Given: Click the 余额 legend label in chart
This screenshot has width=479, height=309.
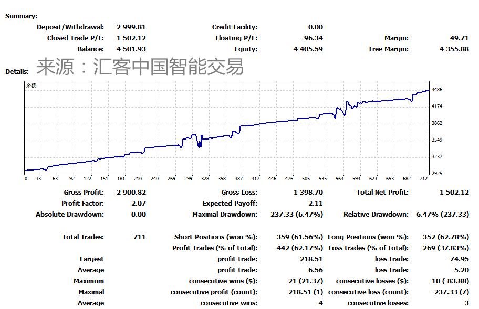Looking at the screenshot, I should pyautogui.click(x=31, y=86).
